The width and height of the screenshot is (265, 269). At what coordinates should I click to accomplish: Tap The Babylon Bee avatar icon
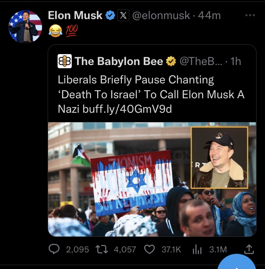pos(65,61)
